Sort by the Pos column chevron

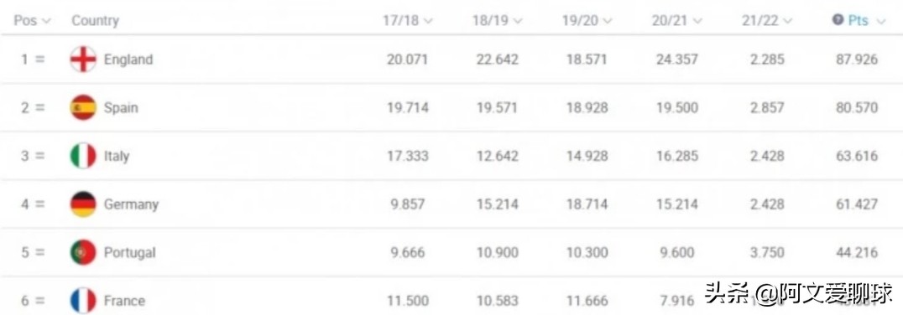tap(47, 21)
